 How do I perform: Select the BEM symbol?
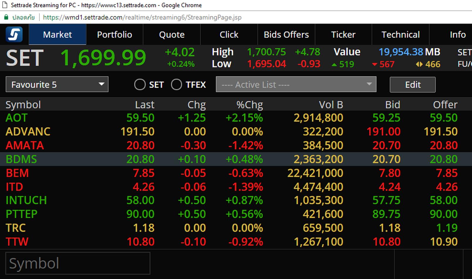[x=17, y=173]
